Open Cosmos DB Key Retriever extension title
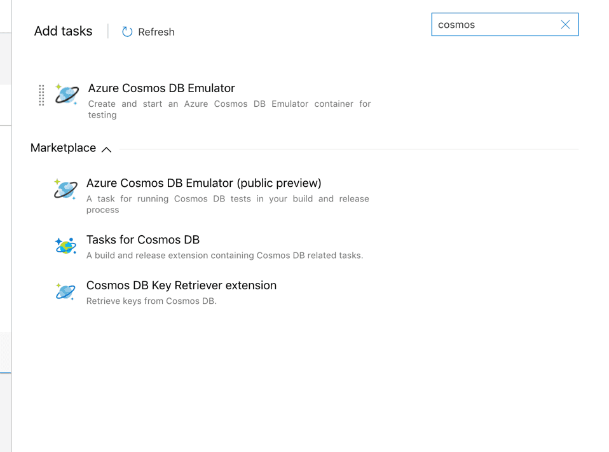 click(x=181, y=285)
